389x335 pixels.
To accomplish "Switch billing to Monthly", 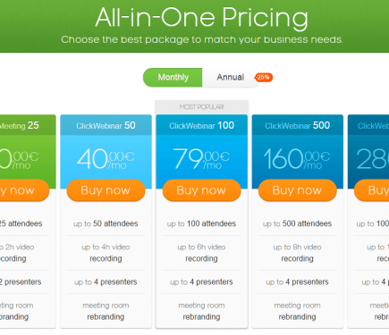I will (x=173, y=78).
